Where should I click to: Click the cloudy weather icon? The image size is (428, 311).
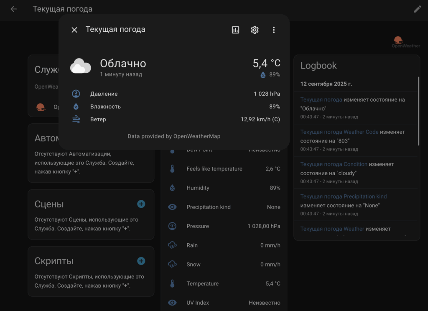(81, 66)
